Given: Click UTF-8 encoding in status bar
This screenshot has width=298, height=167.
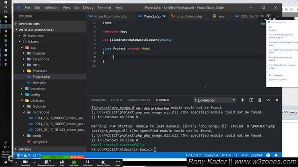Looking at the screenshot, I should point(226,155).
